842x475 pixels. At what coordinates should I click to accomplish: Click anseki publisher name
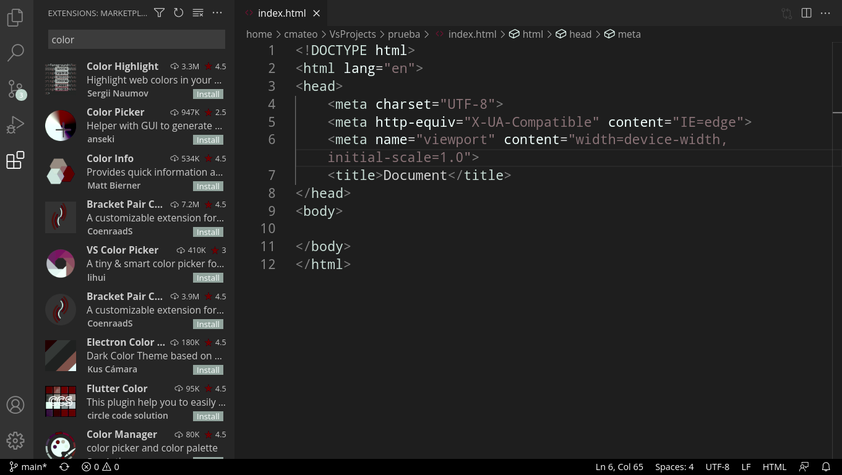click(101, 139)
